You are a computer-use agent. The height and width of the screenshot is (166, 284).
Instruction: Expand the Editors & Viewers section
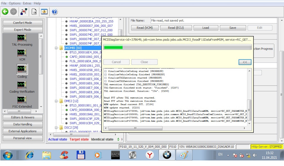(x=23, y=117)
